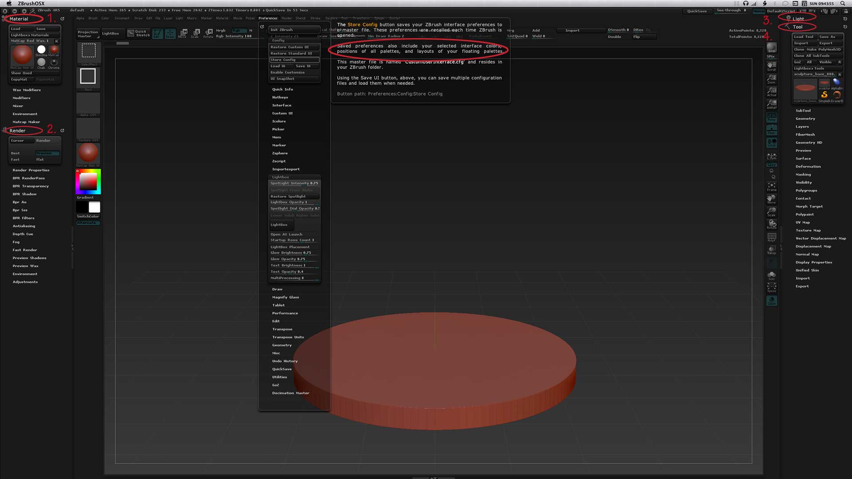The image size is (852, 479).
Task: Expand the Hotkeys preferences section
Action: [x=280, y=98]
